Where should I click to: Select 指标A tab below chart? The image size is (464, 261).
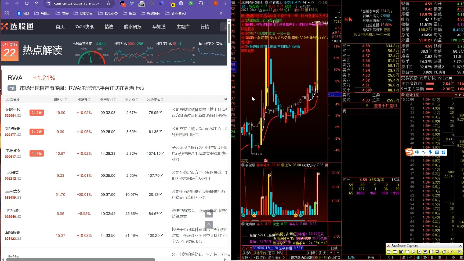[x=246, y=253]
